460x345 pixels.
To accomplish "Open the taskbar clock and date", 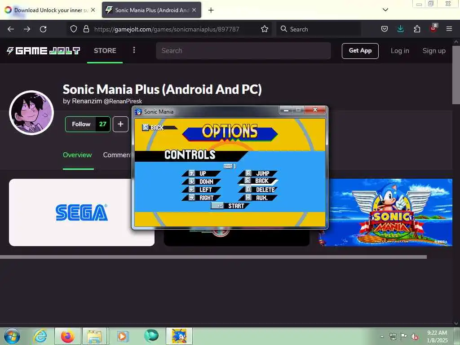I will (437, 336).
